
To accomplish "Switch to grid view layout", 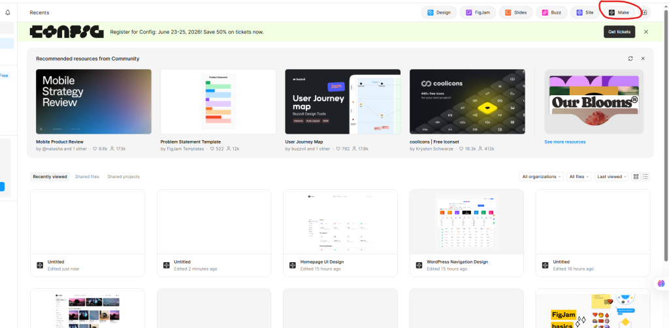I will pyautogui.click(x=636, y=177).
